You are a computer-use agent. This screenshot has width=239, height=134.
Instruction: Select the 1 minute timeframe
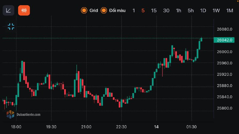pos(134,10)
